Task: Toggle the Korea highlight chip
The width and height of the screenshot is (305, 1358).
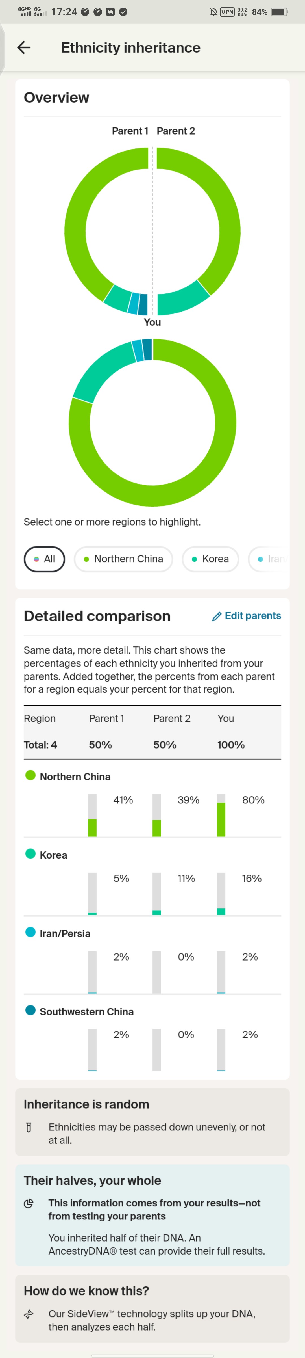Action: coord(210,559)
